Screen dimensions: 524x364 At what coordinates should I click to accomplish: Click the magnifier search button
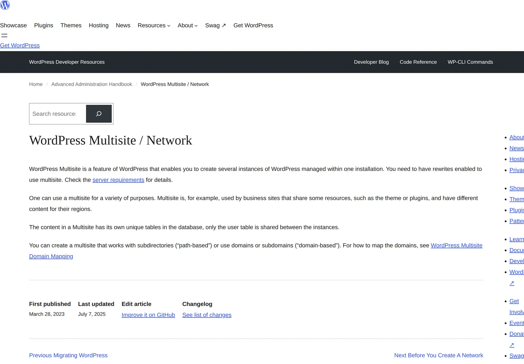99,114
